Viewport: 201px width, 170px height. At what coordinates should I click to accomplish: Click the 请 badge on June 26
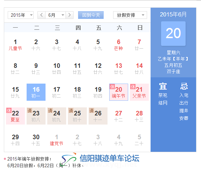pyautogui.click(x=91, y=110)
